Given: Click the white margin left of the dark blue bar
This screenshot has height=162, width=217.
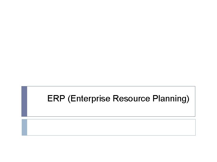Looking at the screenshot, I should click(11, 101).
